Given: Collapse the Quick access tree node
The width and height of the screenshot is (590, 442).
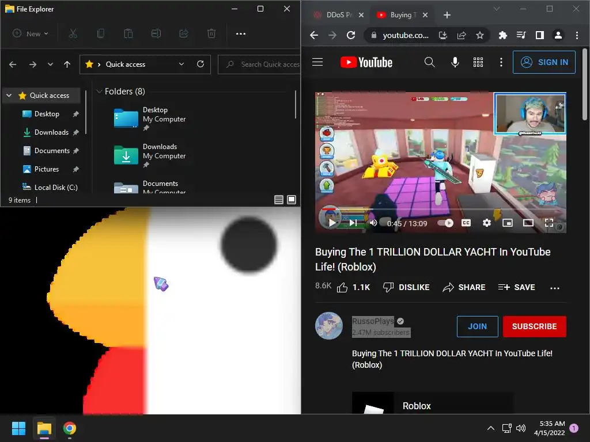Looking at the screenshot, I should tap(9, 96).
